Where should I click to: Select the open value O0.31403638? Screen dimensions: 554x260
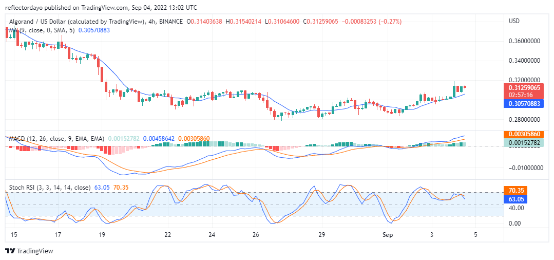point(204,22)
